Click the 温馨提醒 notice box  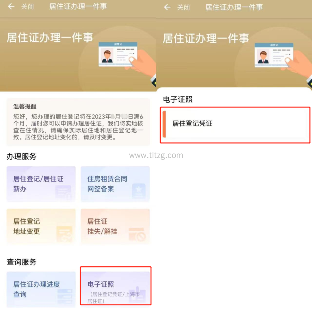click(x=78, y=122)
